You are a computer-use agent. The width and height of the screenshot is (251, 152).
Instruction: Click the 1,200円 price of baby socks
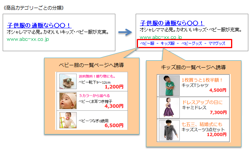[114, 87]
